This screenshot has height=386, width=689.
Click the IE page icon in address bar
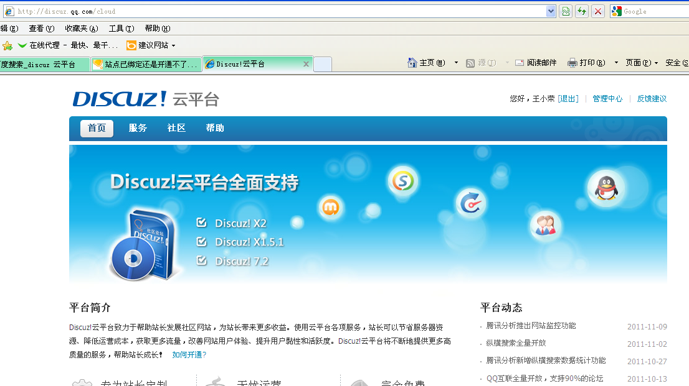pos(9,11)
